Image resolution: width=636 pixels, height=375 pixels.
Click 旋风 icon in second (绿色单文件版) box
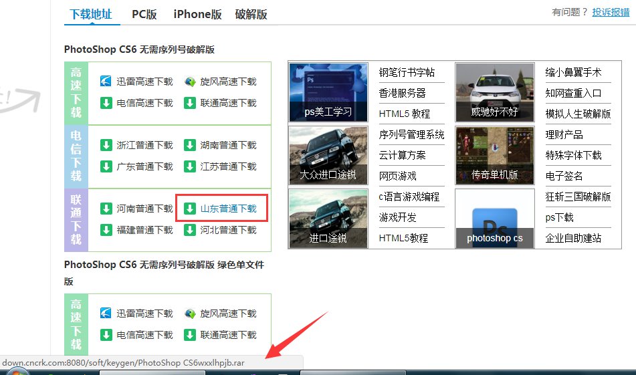coord(189,314)
